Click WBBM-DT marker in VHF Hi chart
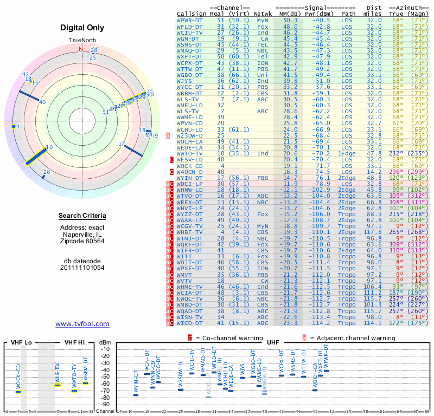Screen dimensions: 434x416 pyautogui.click(x=86, y=383)
